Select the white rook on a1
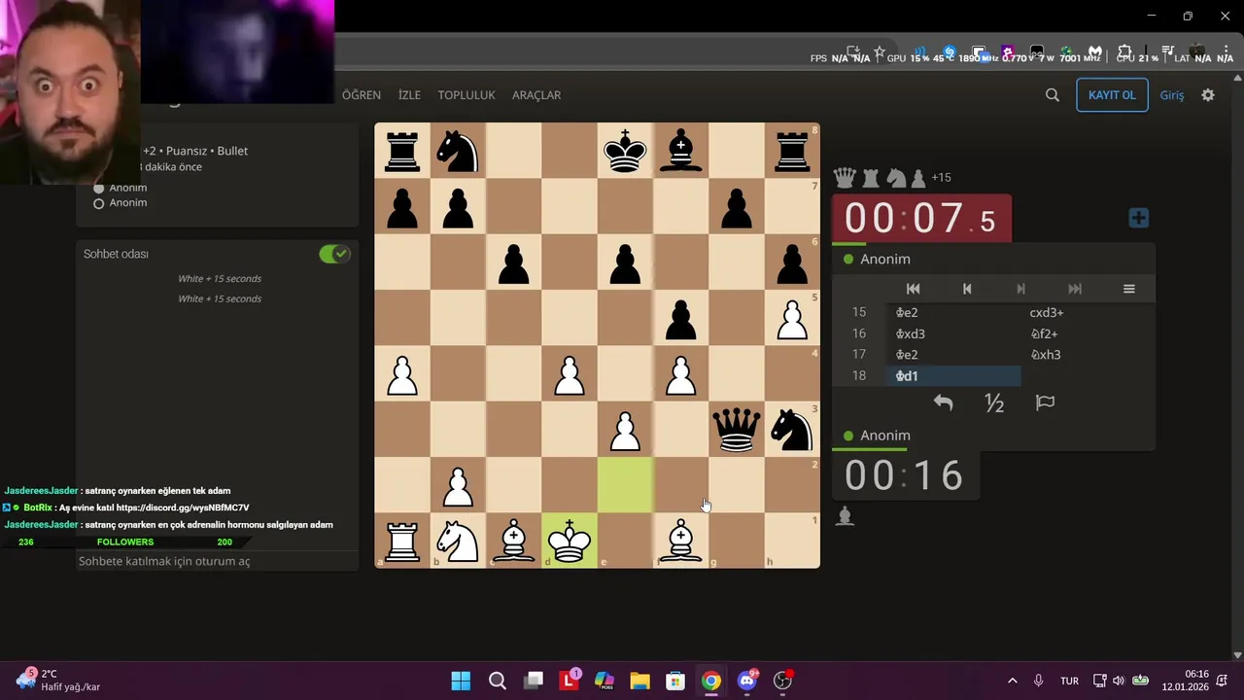This screenshot has height=700, width=1244. click(x=402, y=541)
